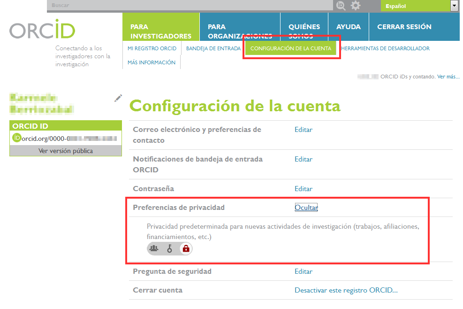
Task: Set default privacy to private (red lock)
Action: pyautogui.click(x=186, y=249)
